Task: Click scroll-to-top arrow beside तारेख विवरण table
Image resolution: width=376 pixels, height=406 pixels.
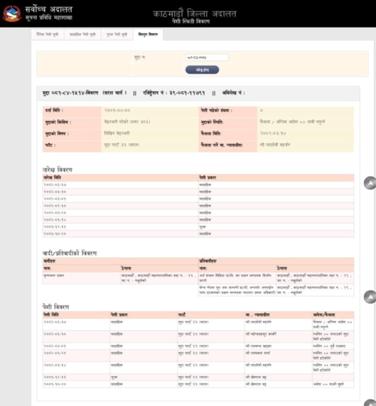Action: tap(370, 183)
